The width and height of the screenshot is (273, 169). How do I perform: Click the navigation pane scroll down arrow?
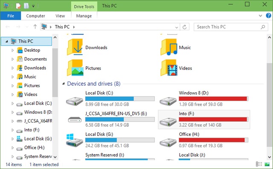[55, 157]
